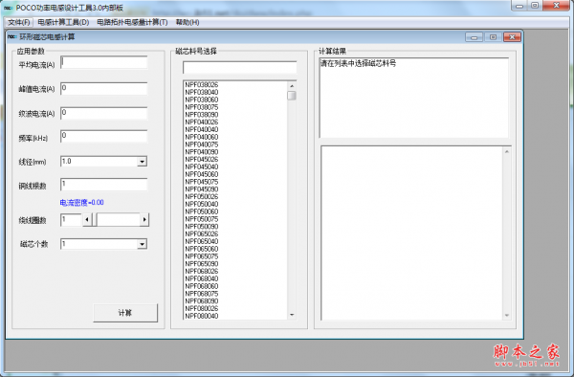Click the core list scrollbar down arrow

pyautogui.click(x=292, y=315)
